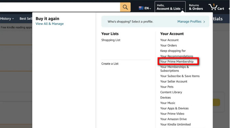Open the History dropdown
230x128 pixels.
[7, 19]
